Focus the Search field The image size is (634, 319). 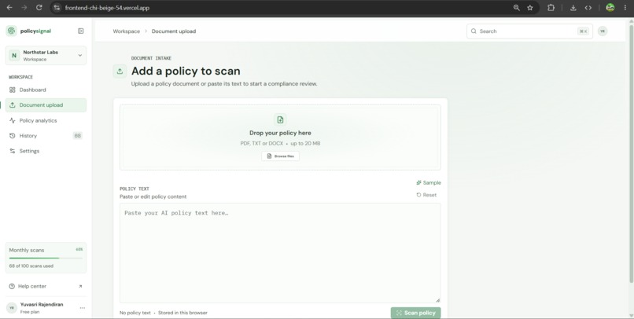point(529,31)
